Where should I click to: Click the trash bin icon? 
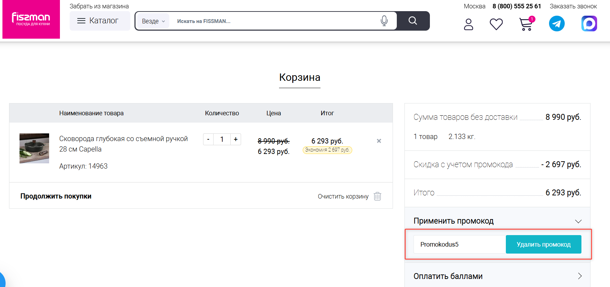point(377,196)
